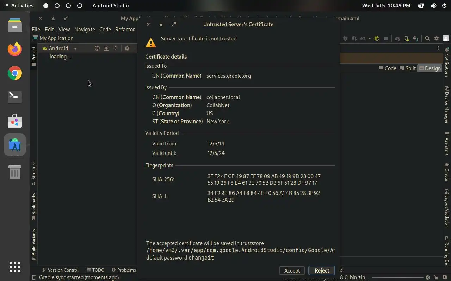Open the Project tool window tab
The image size is (451, 281).
coord(34,56)
